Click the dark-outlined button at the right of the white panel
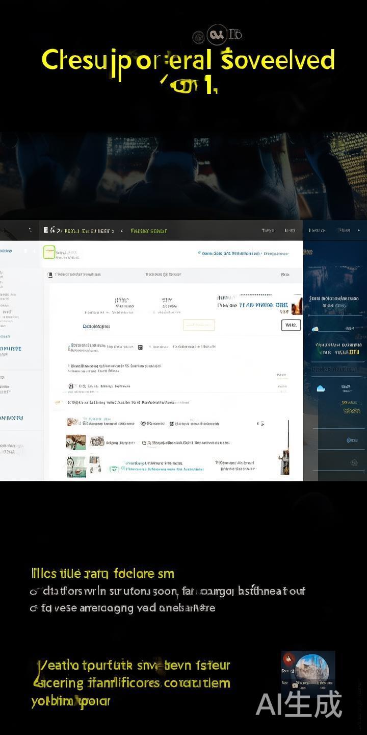 point(291,325)
